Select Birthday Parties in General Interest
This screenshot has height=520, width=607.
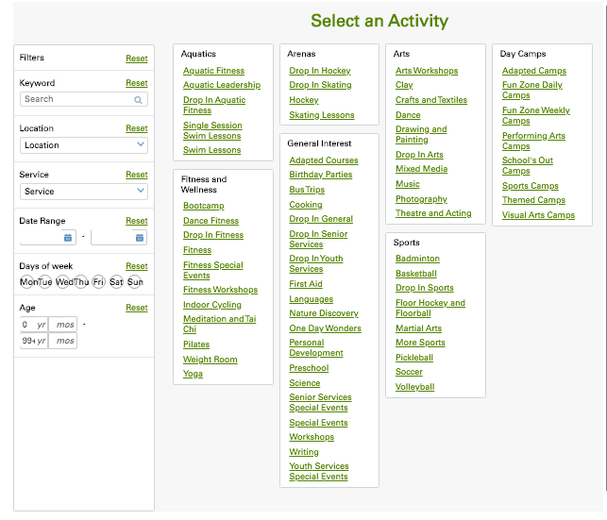pyautogui.click(x=321, y=175)
